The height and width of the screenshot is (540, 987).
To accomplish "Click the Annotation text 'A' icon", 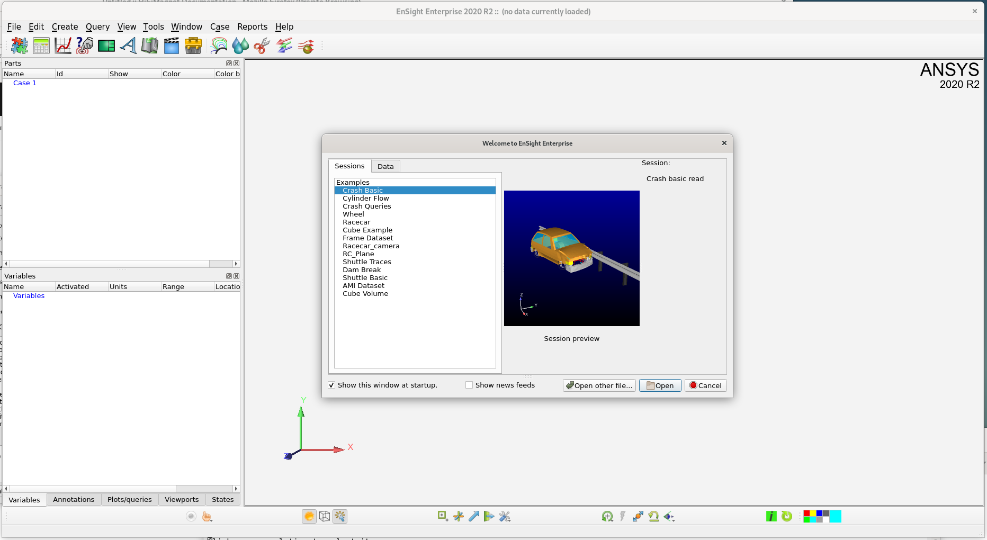I will click(x=128, y=46).
